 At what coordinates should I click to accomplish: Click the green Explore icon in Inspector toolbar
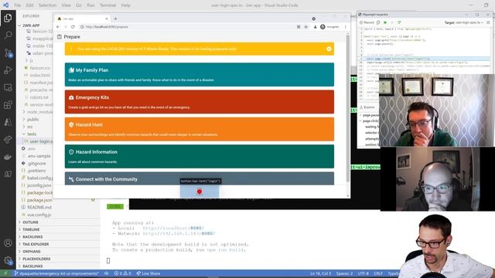399,22
